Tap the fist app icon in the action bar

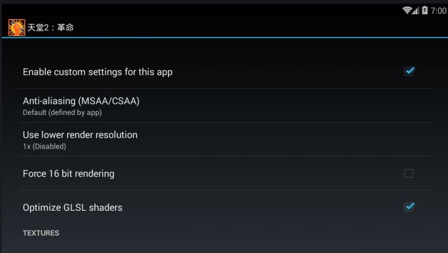point(17,27)
